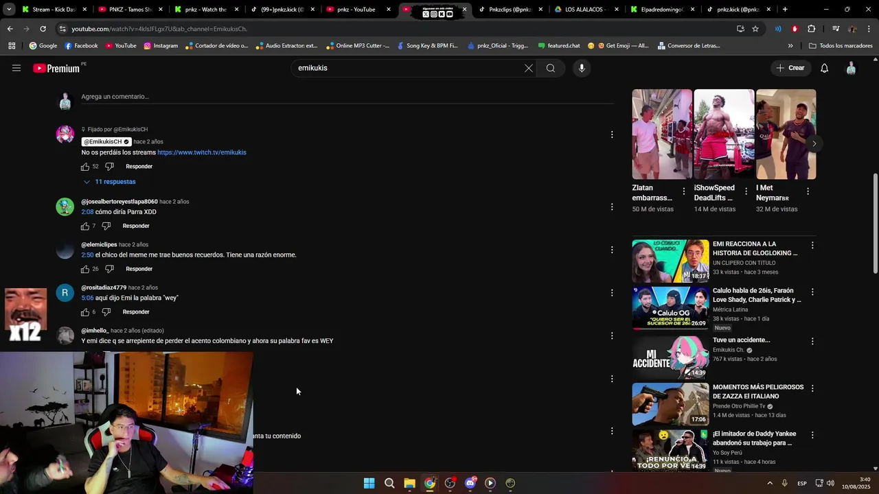Open options for MOMENTOS MÁS PELIGROSOS video

[x=812, y=388]
